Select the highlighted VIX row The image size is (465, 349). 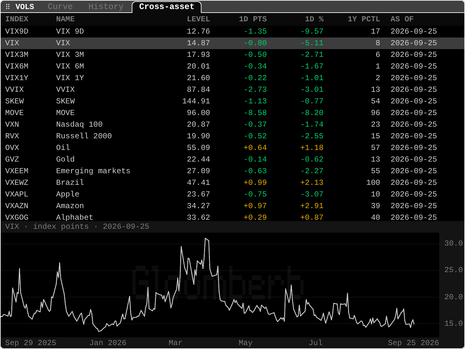(x=232, y=43)
